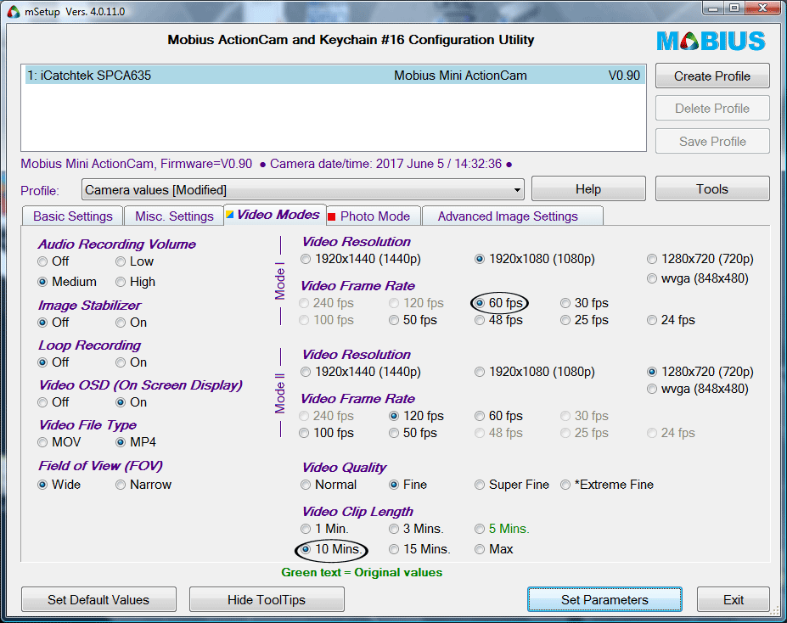The height and width of the screenshot is (623, 787).
Task: Click Set Default Values
Action: 98,600
